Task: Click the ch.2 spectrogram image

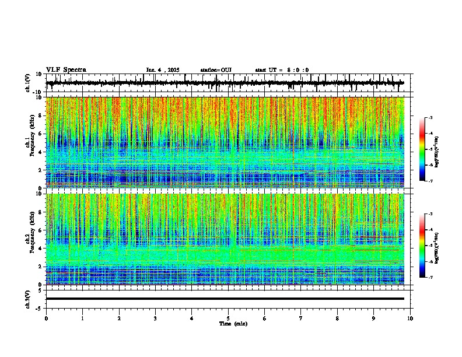Action: (225, 239)
